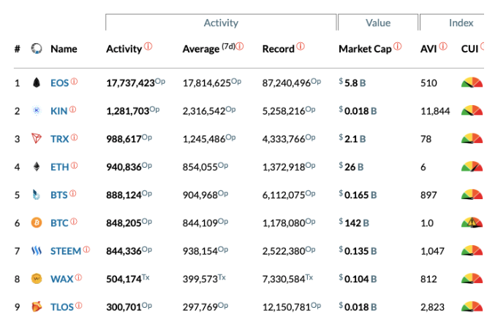This screenshot has height=321, width=487.
Task: Open the TLOS coin link
Action: click(x=62, y=307)
